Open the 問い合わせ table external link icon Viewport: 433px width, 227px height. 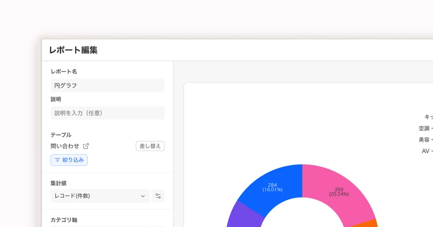tap(86, 146)
